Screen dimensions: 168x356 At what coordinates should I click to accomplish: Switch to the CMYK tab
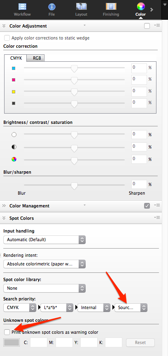(16, 58)
